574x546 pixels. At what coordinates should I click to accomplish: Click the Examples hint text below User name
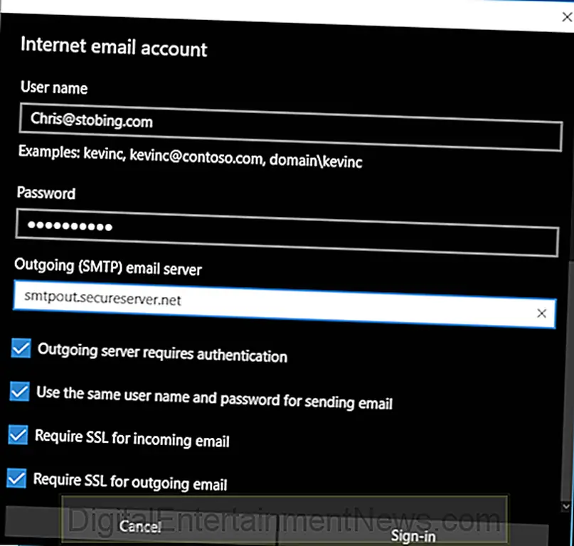tap(190, 158)
